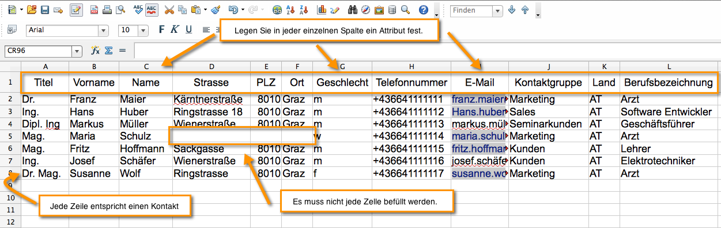Open Find and Replace binoculars
This screenshot has width=721, height=228.
(x=353, y=10)
